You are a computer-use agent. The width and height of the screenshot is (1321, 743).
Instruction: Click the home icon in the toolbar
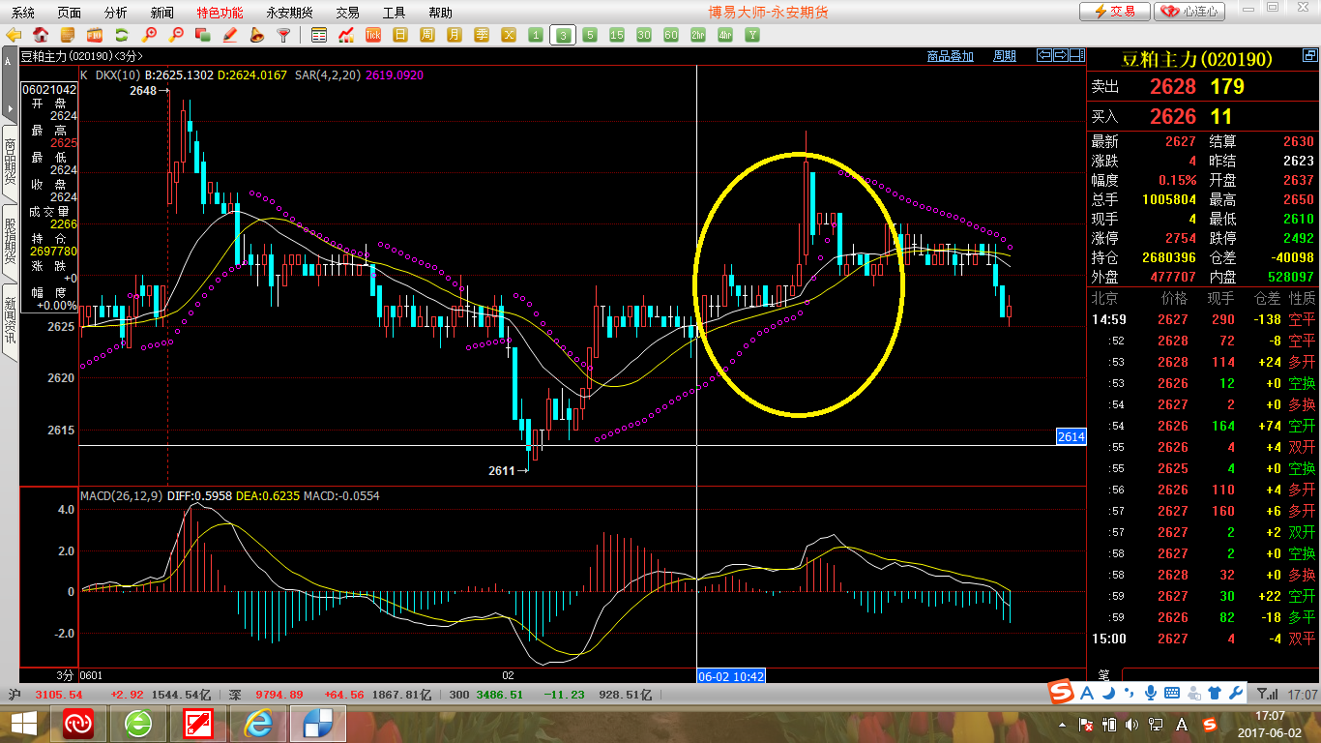pos(41,35)
